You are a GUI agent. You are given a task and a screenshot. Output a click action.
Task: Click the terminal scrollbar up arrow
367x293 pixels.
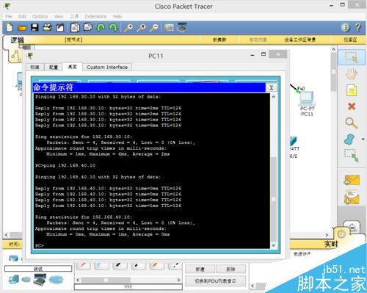pos(274,97)
